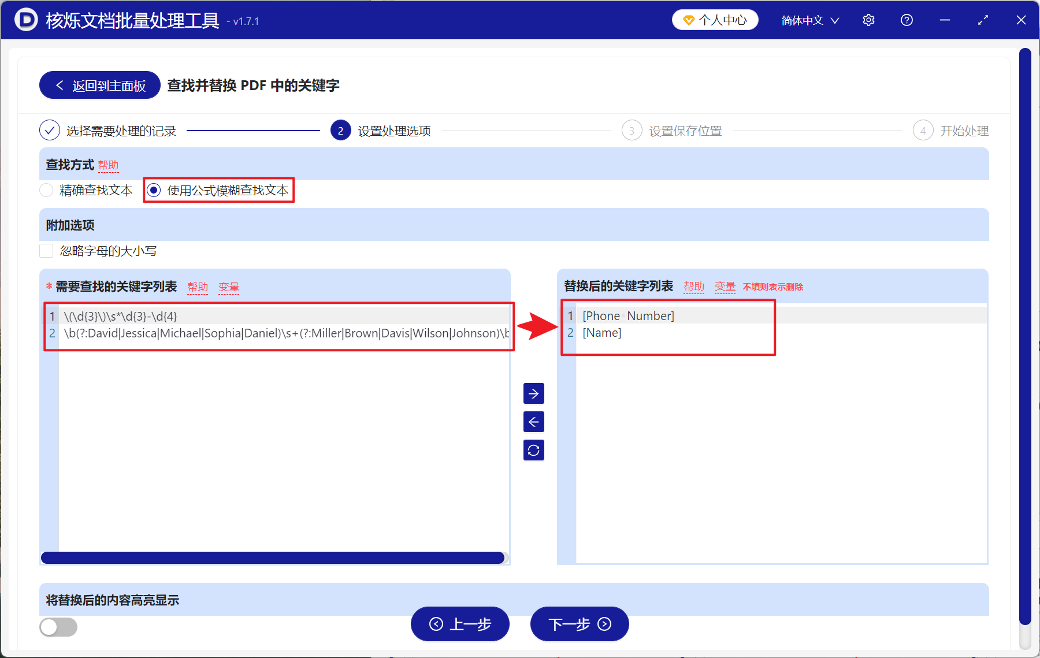Click the right-arrow transfer icon between lists
This screenshot has width=1040, height=658.
click(533, 393)
